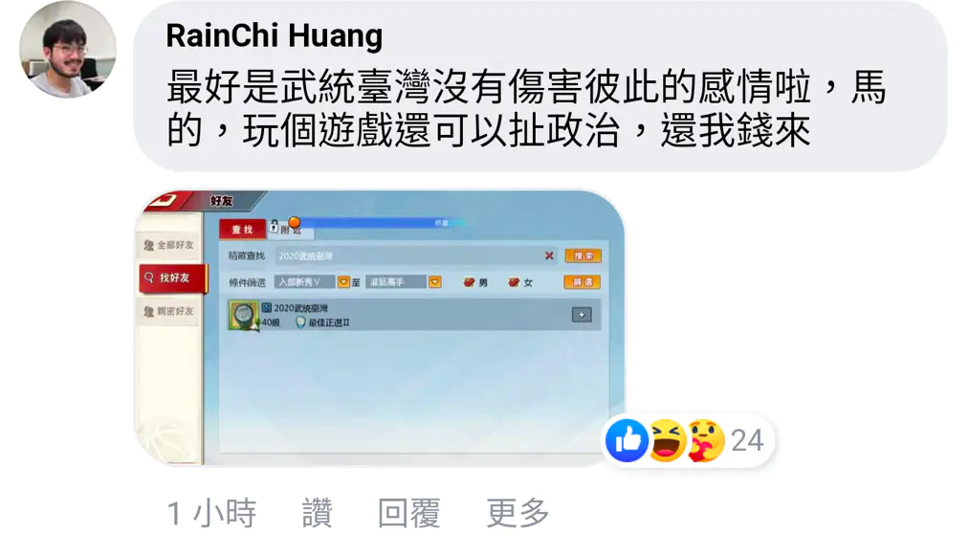Expand the 入部新秀V rank dropdown arrow

[343, 282]
